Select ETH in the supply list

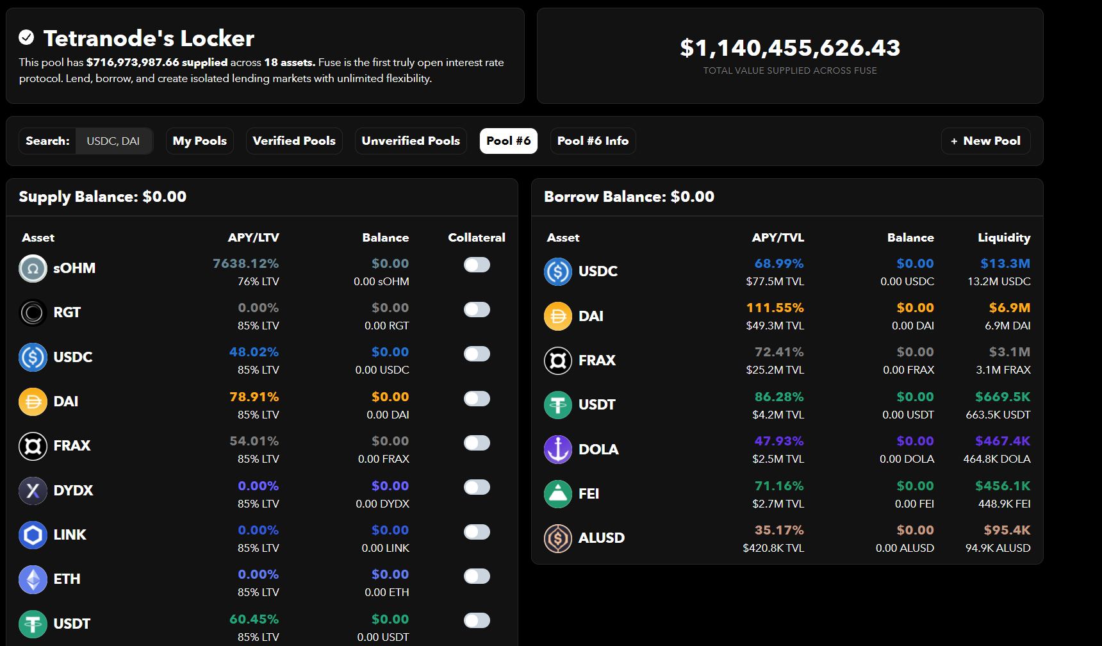point(262,583)
